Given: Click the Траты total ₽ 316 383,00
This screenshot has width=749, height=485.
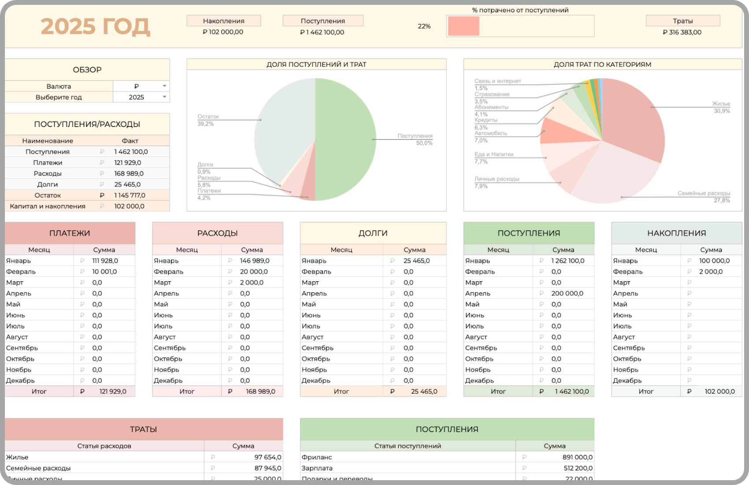Looking at the screenshot, I should tap(682, 32).
